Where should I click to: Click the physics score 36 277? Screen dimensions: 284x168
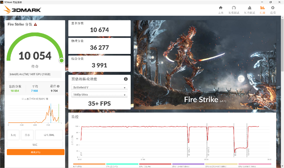[99, 47]
